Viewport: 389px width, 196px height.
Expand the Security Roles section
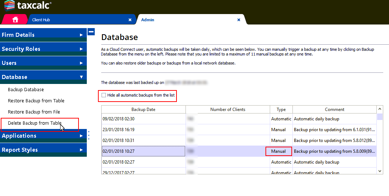click(x=43, y=49)
